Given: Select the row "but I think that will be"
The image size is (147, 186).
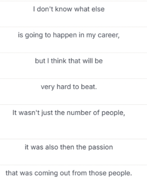Looking at the screenshot, I should [x=73, y=66].
